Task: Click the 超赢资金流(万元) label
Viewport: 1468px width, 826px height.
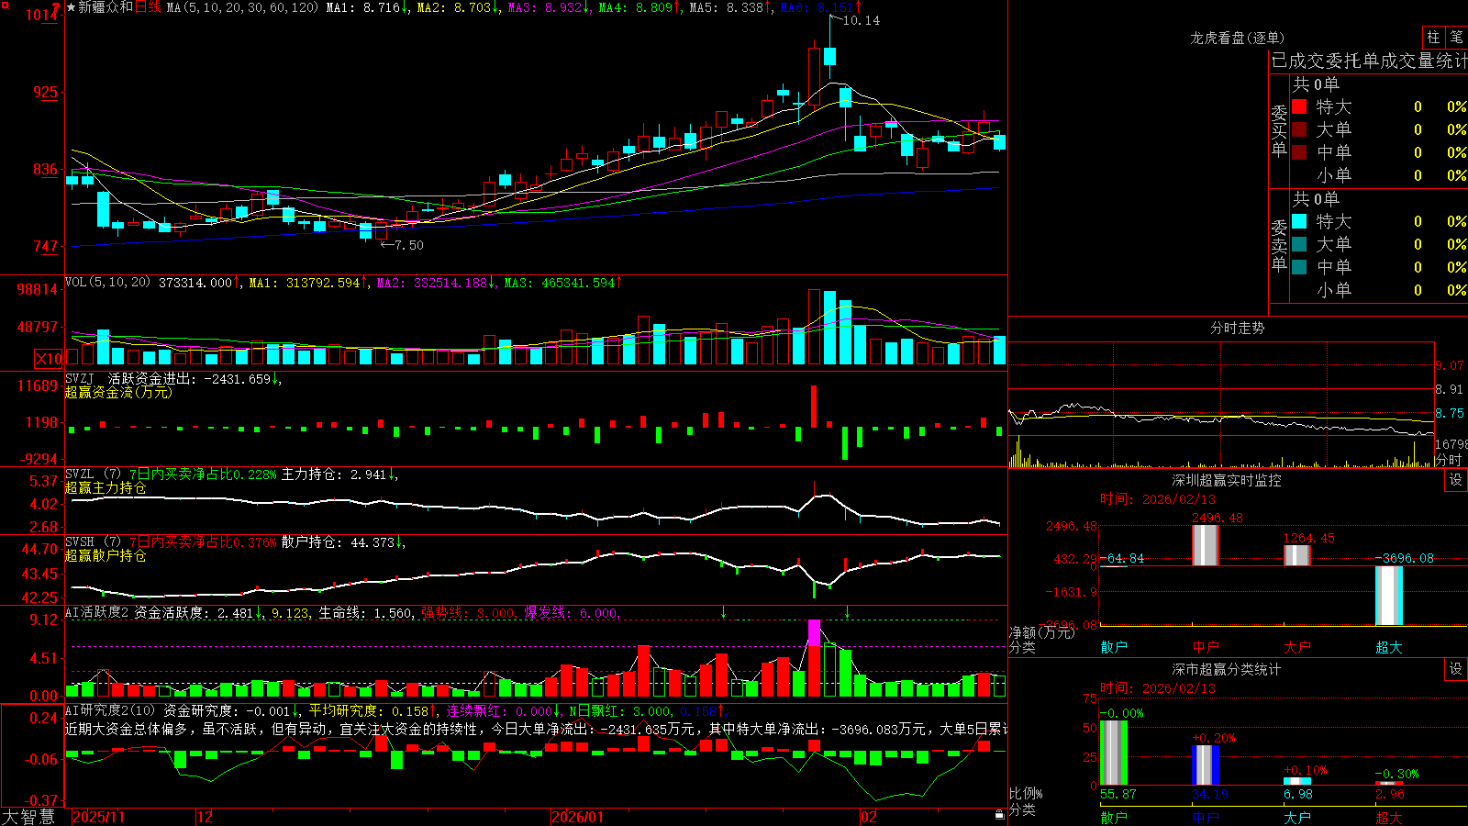Action: pyautogui.click(x=118, y=392)
